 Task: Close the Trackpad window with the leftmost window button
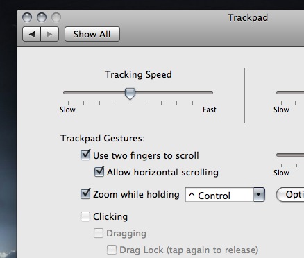(27, 17)
